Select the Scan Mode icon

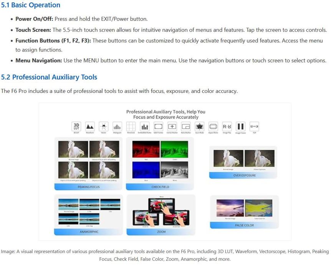tap(200, 126)
